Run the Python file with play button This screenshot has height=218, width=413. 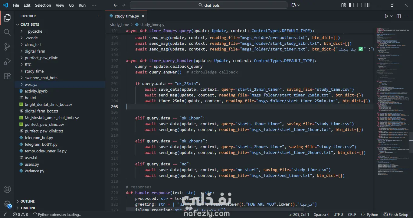386,16
